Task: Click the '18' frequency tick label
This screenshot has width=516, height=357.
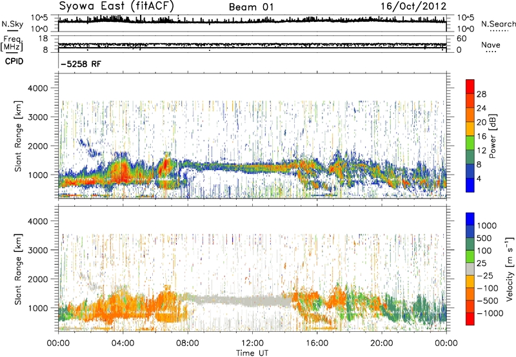Action: 43,39
